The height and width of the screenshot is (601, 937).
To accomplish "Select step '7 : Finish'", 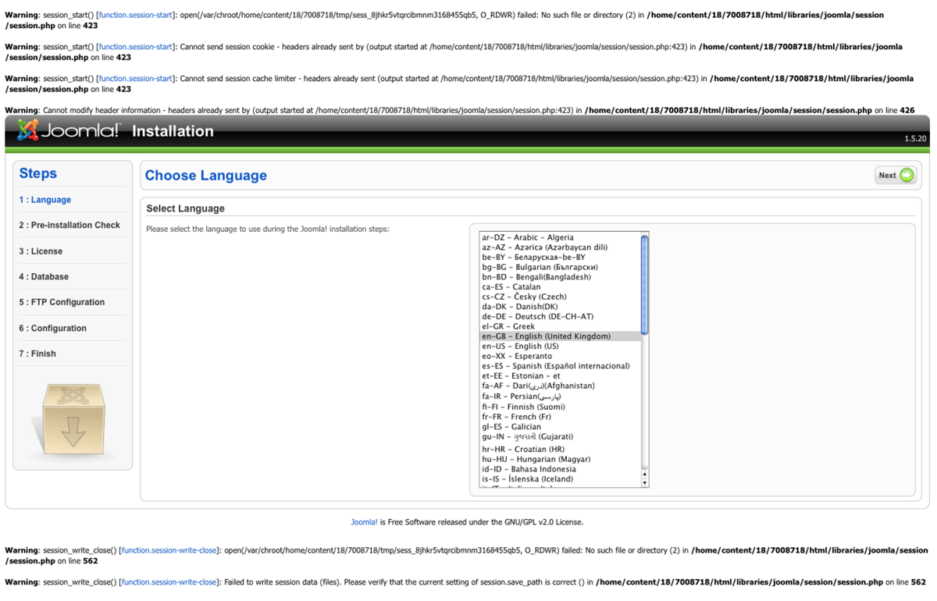I will [37, 354].
